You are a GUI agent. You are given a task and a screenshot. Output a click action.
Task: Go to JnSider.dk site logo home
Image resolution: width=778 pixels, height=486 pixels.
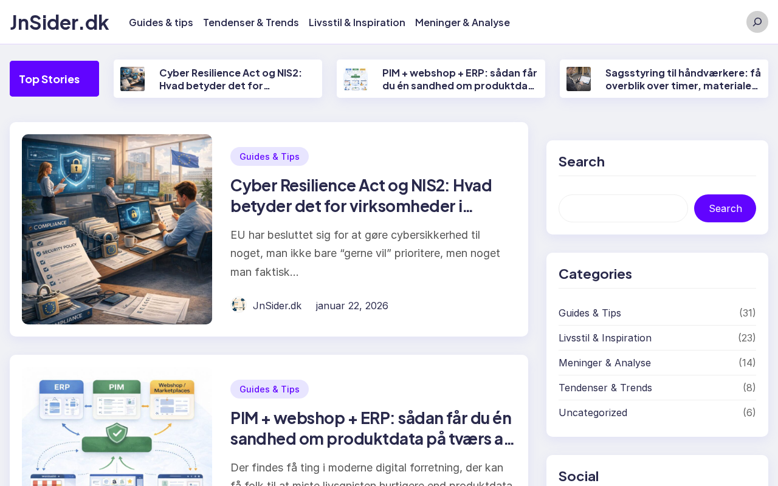tap(60, 22)
